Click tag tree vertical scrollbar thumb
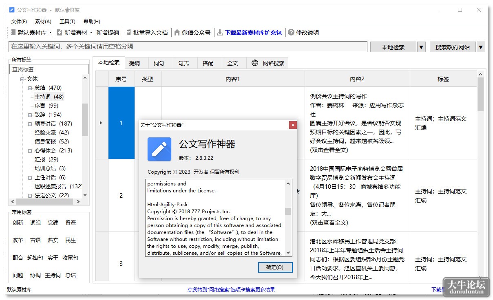This screenshot has height=300, width=493. (x=85, y=120)
